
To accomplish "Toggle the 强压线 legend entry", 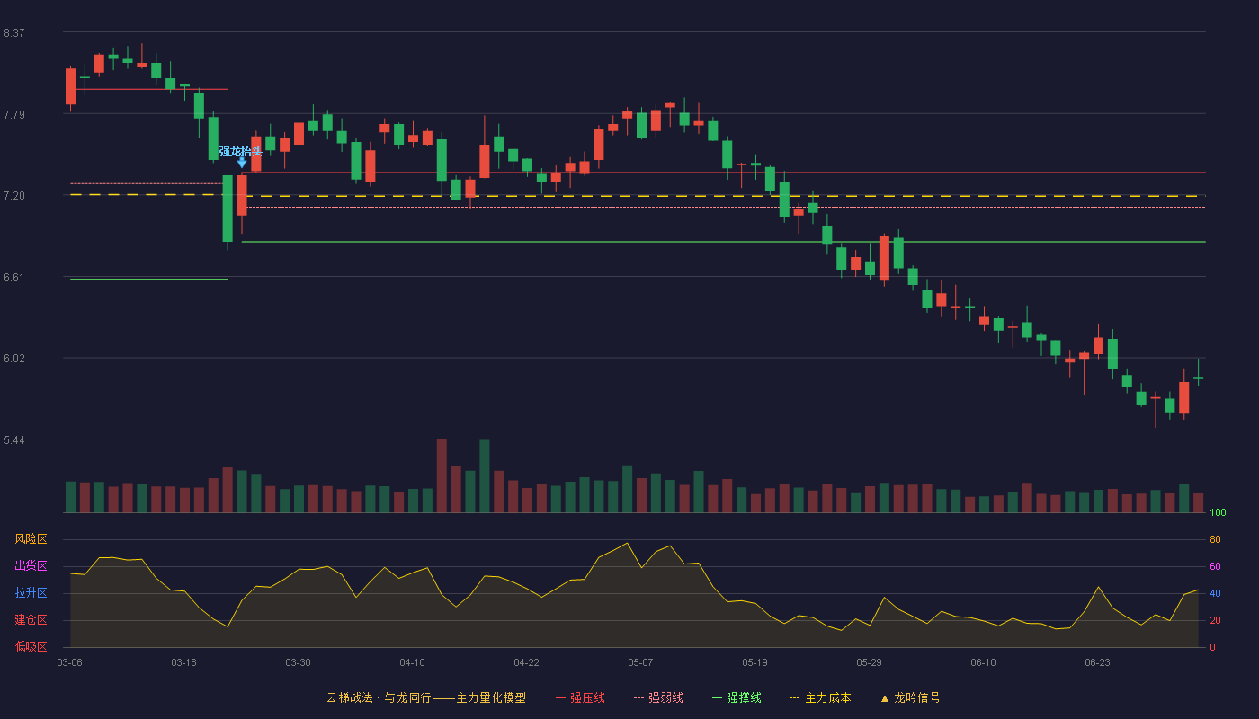I will point(580,697).
